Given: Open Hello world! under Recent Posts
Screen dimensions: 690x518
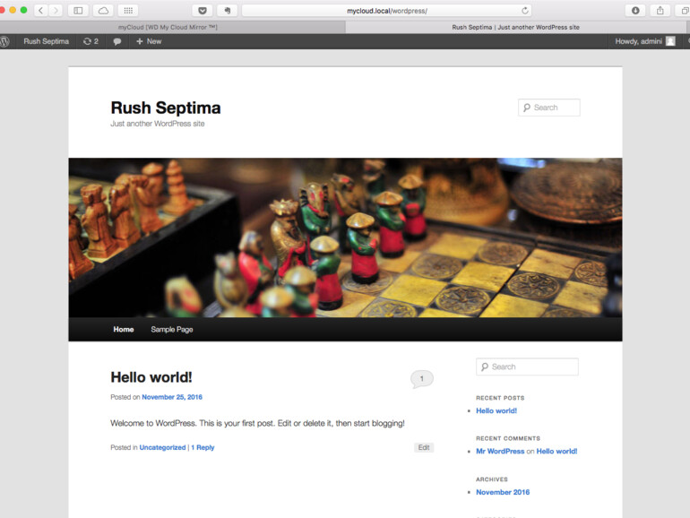Looking at the screenshot, I should point(496,410).
